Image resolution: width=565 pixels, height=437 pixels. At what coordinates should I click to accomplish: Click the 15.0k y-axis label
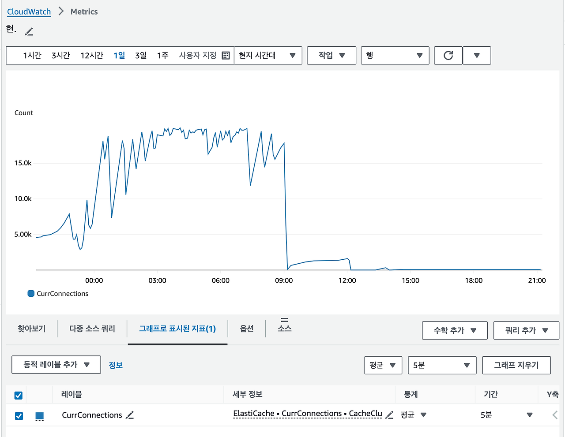[23, 163]
